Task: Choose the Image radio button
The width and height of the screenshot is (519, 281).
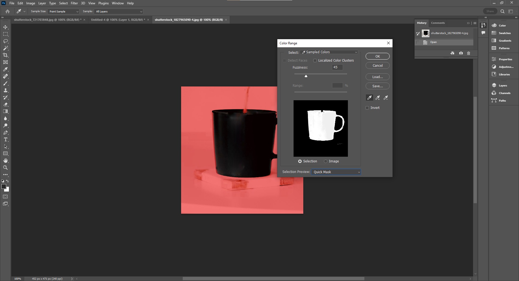Action: pos(325,161)
